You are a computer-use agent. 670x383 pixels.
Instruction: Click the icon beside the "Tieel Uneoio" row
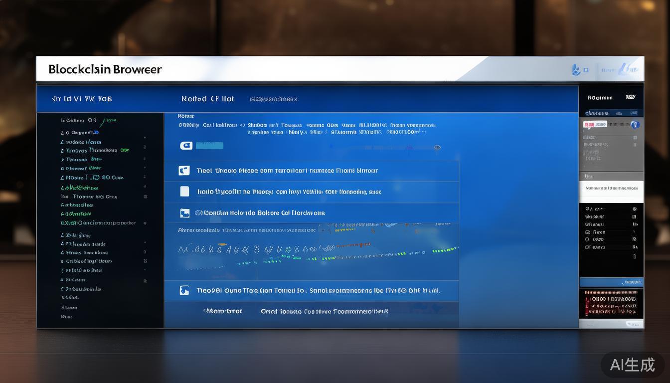[184, 171]
